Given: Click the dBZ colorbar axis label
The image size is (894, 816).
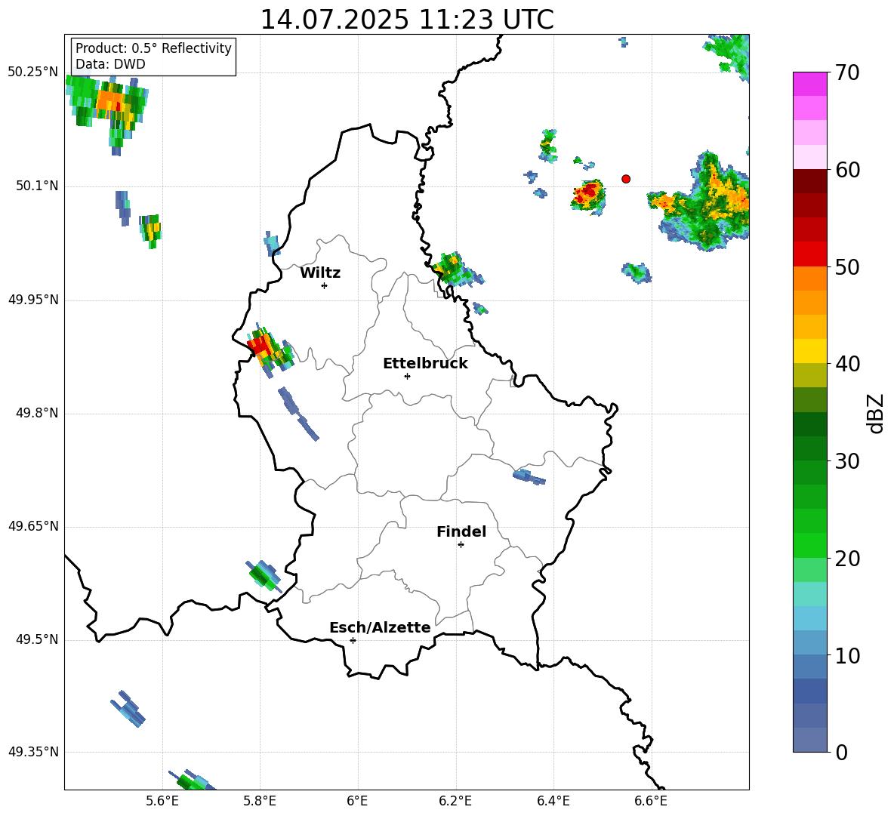Looking at the screenshot, I should [877, 414].
